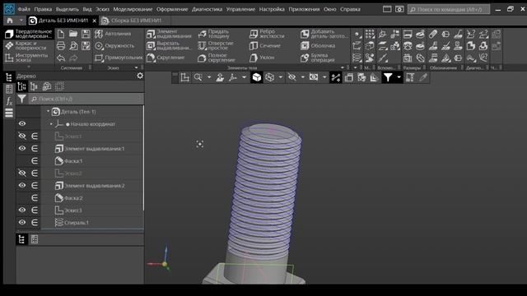The height and width of the screenshot is (296, 527).
Task: Start the Окружность sketch tool
Action: pos(114,46)
